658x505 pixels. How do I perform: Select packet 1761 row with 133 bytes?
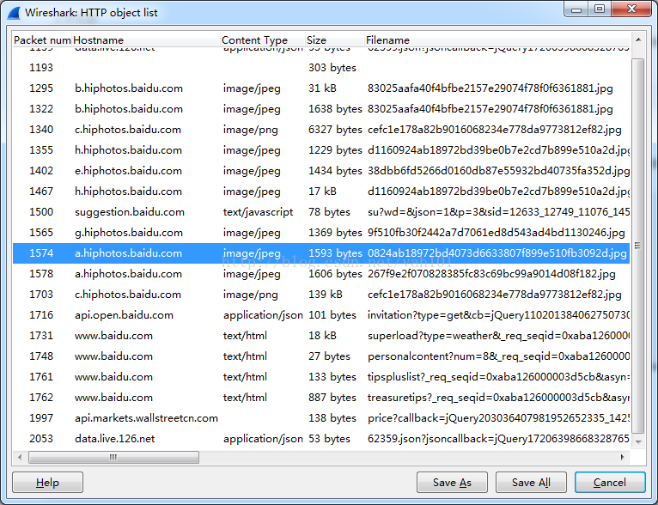321,377
